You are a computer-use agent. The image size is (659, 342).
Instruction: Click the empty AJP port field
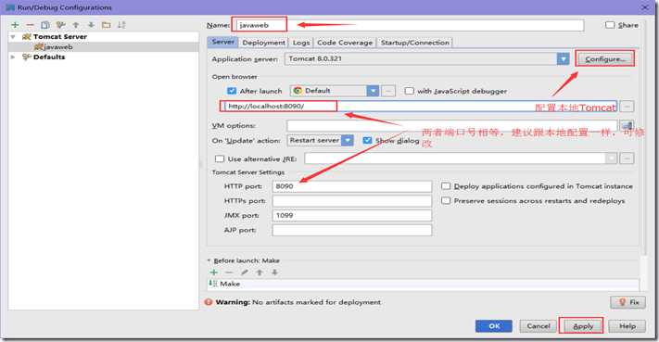tap(352, 230)
